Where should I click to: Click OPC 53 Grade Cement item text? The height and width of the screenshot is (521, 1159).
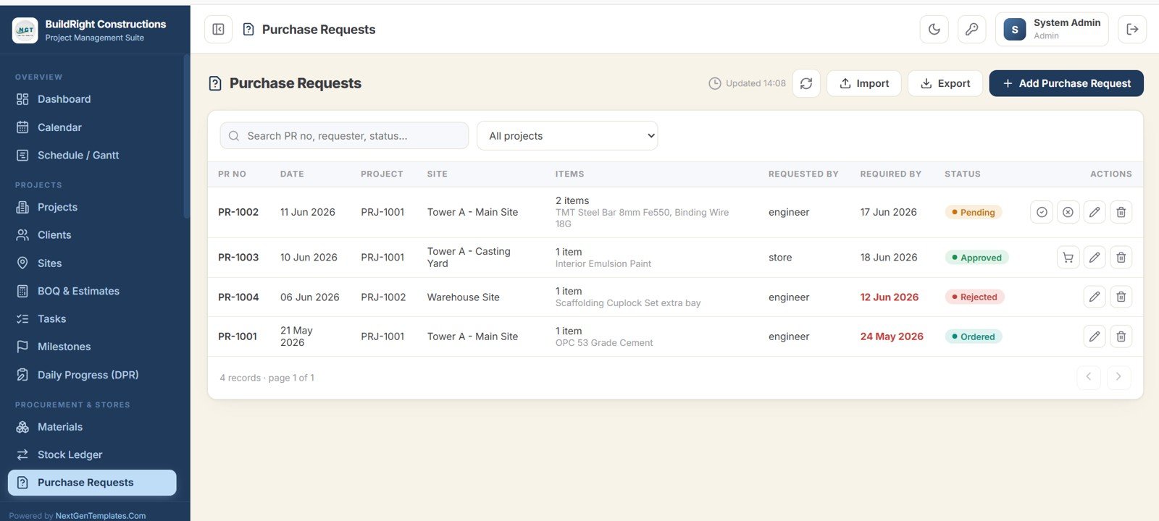coord(604,343)
